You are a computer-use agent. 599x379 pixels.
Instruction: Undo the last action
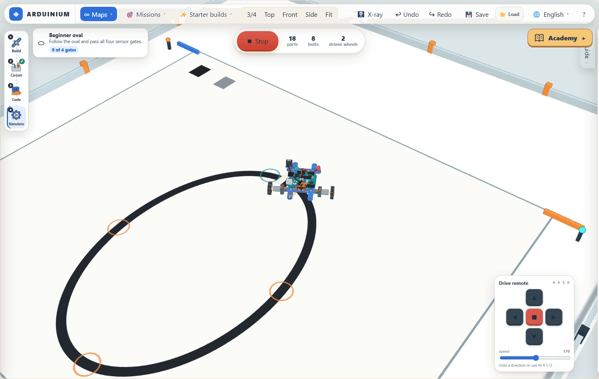pyautogui.click(x=407, y=14)
